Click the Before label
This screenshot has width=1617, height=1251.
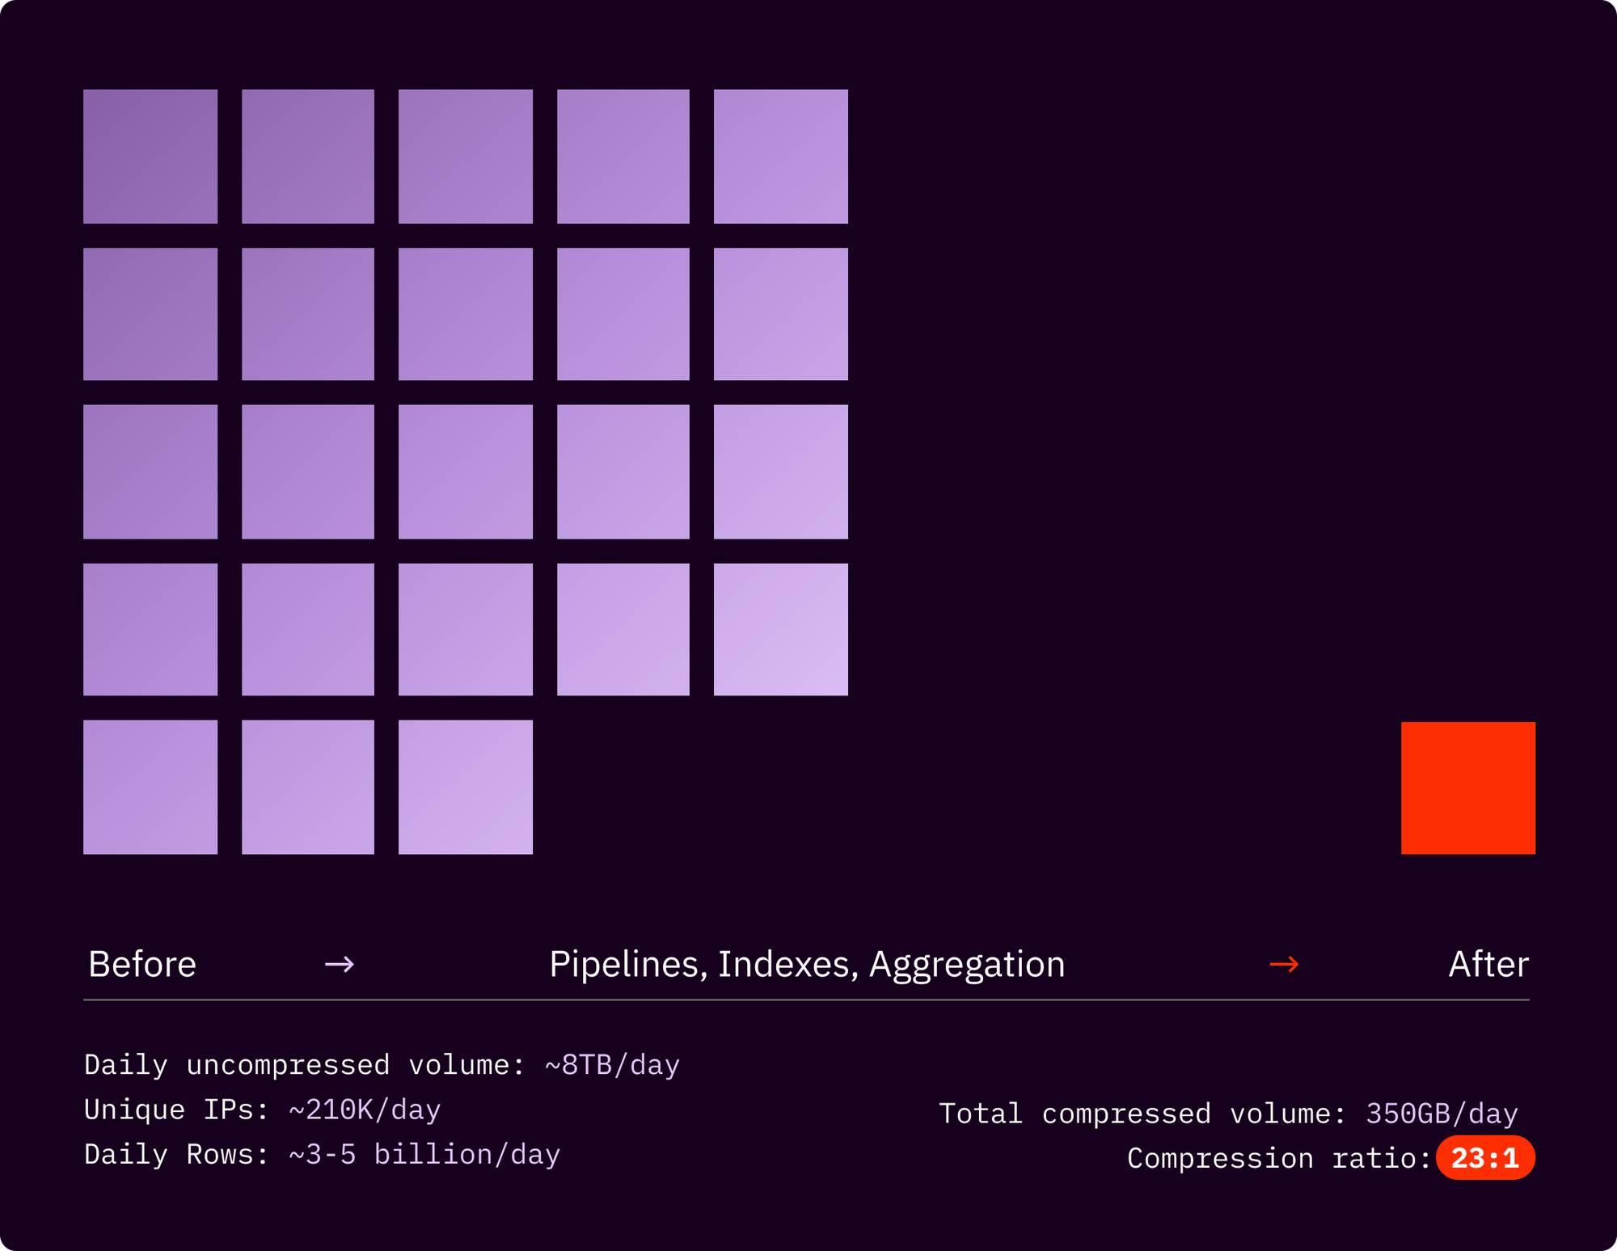[142, 964]
